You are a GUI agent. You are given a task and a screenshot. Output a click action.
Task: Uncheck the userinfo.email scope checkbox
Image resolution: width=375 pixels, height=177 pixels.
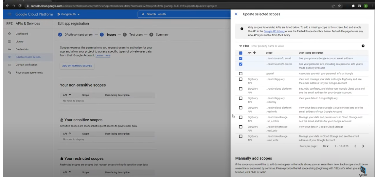pyautogui.click(x=241, y=59)
